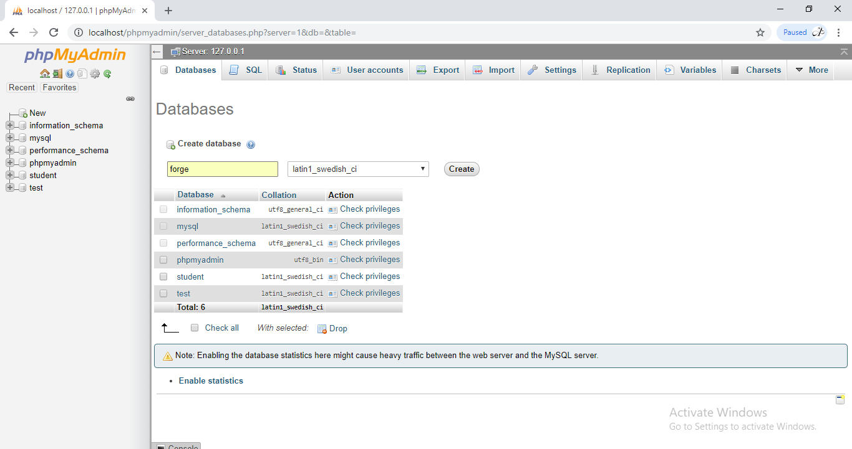Expand the performance_schema tree node

(9, 151)
